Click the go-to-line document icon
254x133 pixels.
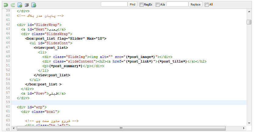click(20, 5)
